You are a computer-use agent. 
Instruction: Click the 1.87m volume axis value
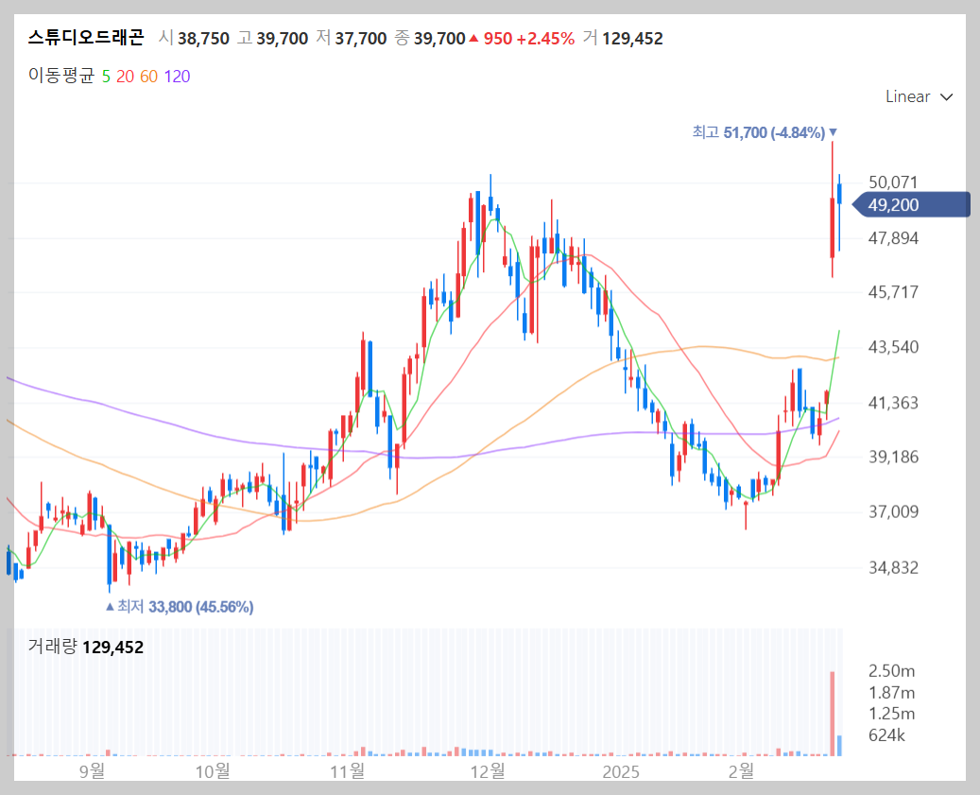[x=891, y=693]
